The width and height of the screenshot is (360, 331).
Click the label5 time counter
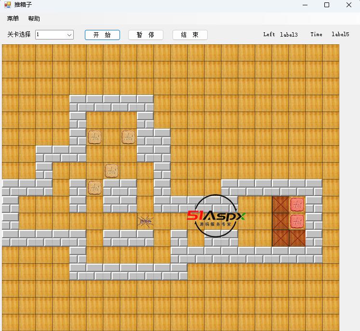[x=340, y=35]
